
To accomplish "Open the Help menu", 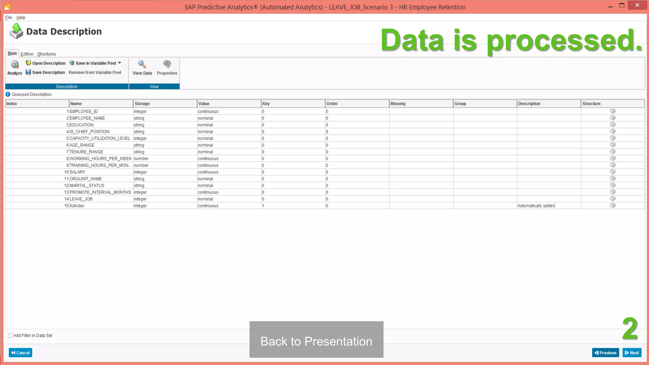I will coord(21,17).
